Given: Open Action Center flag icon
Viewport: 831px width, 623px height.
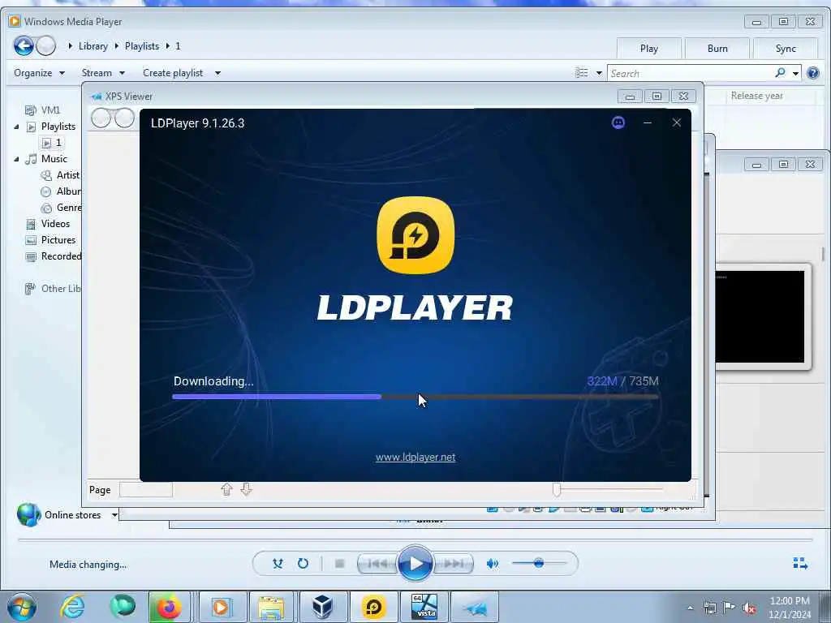Looking at the screenshot, I should pos(730,608).
